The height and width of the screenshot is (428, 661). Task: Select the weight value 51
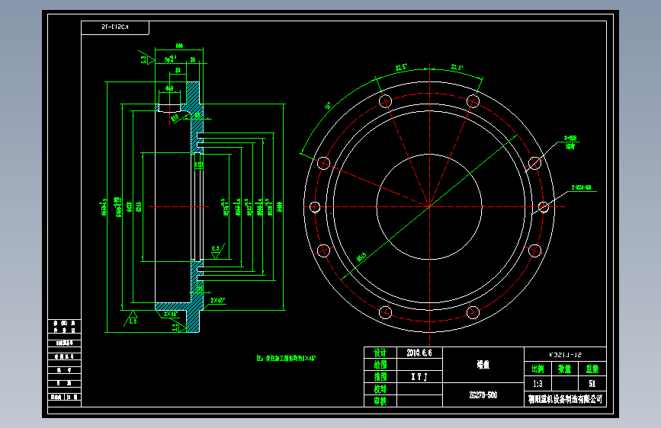click(x=592, y=384)
